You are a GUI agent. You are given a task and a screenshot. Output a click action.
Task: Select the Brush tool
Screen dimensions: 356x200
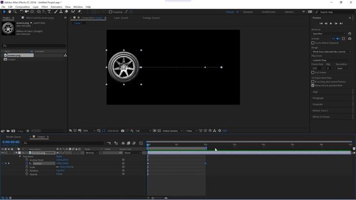pos(56,12)
